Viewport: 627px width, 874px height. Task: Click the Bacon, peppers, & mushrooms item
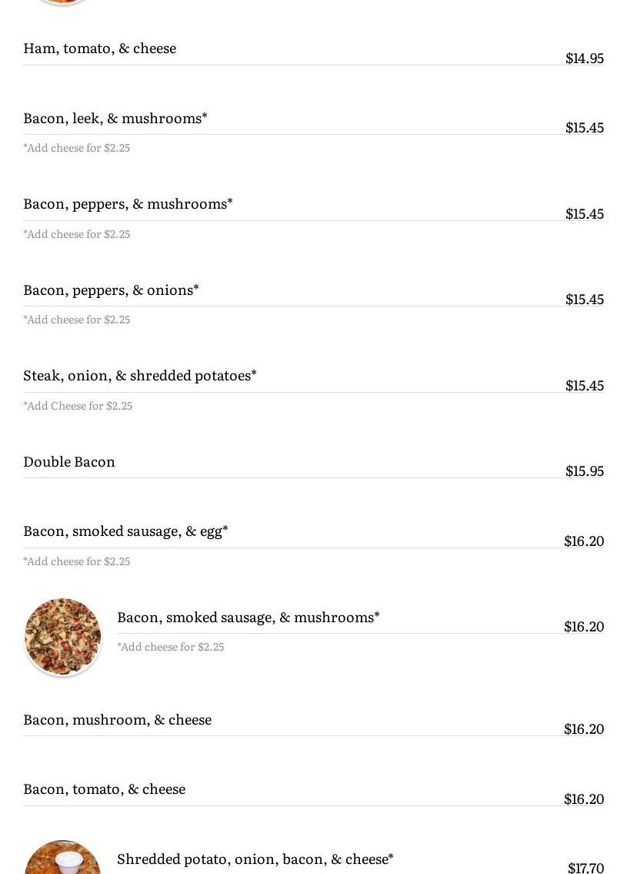[x=128, y=204]
